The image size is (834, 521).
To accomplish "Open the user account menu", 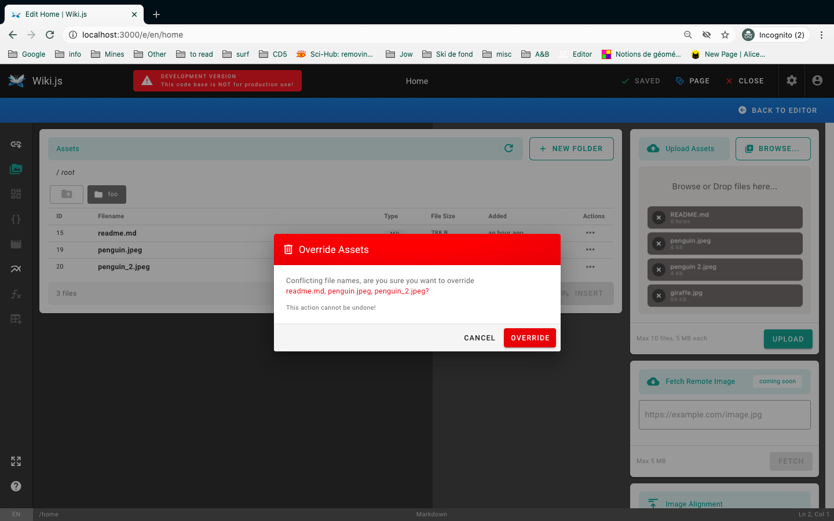I will (x=817, y=81).
